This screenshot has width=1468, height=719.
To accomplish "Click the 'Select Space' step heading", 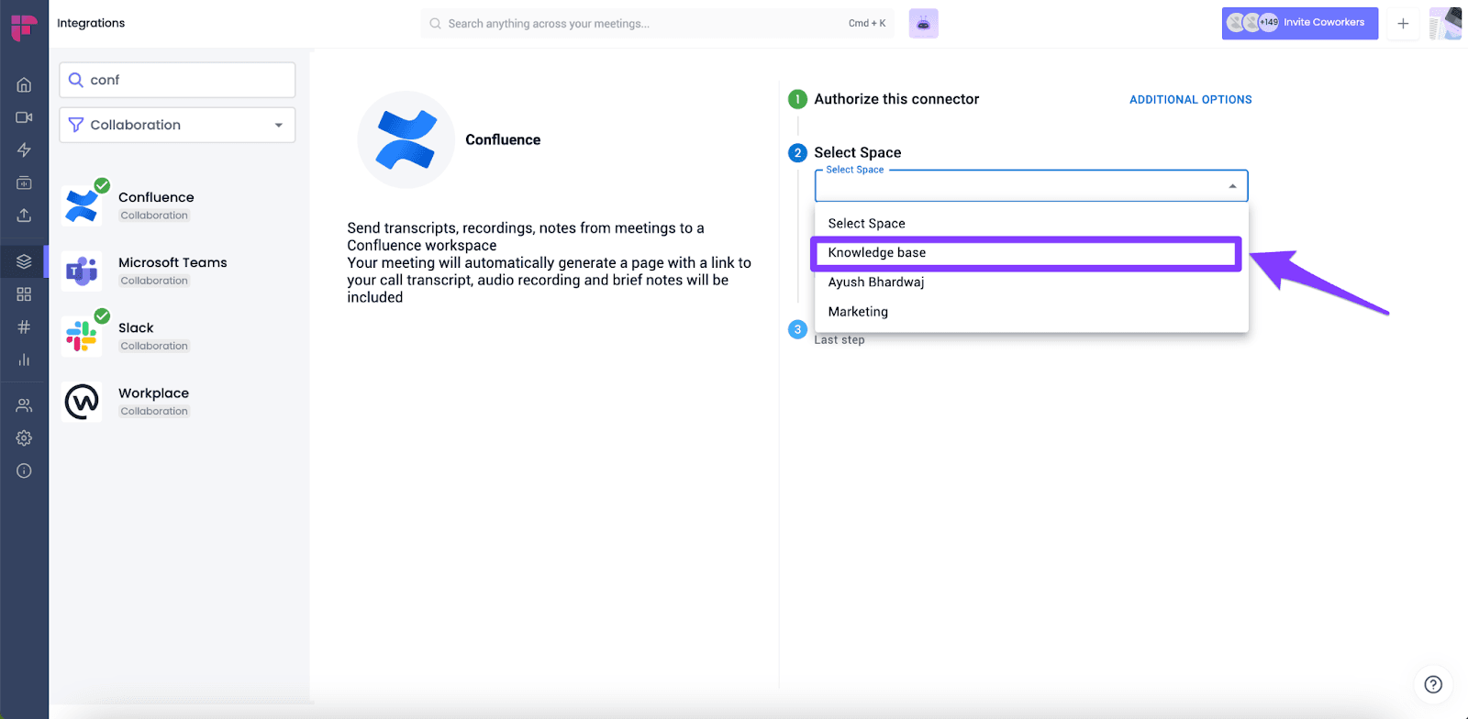I will coord(858,152).
